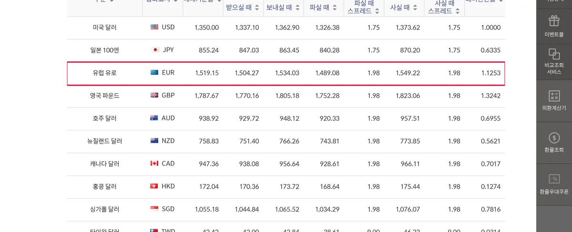Select the 캐나다 달러 row name
This screenshot has height=232, width=572.
(x=105, y=164)
